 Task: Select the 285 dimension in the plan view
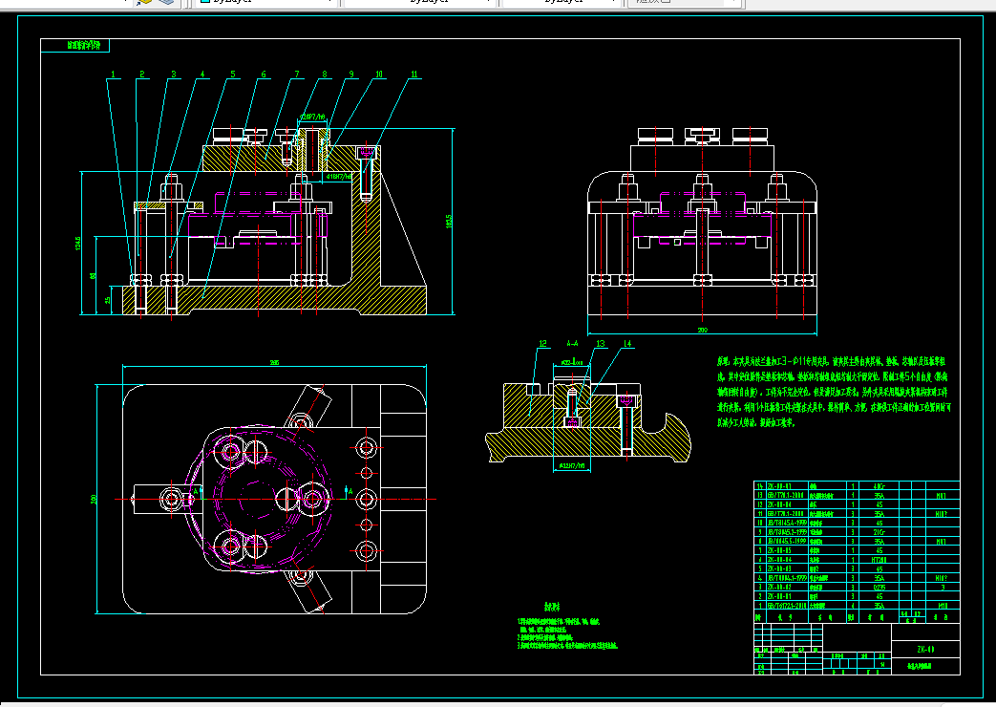(274, 362)
